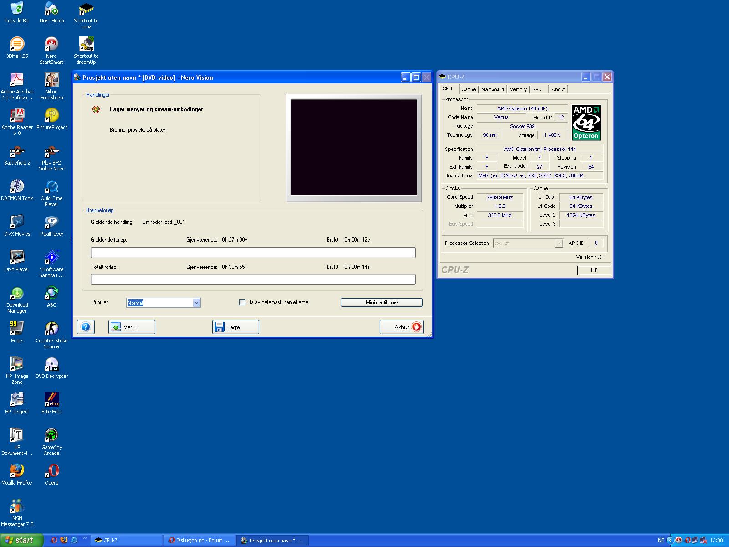Launch Opera desktop icon

pos(51,475)
